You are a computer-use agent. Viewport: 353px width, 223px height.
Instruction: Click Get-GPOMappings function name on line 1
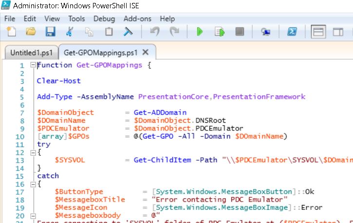click(109, 65)
